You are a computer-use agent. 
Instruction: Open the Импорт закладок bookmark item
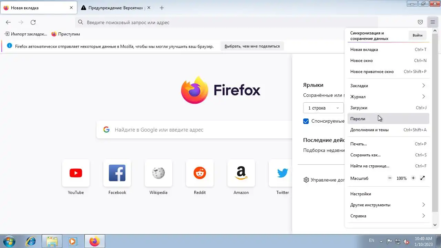[26, 34]
